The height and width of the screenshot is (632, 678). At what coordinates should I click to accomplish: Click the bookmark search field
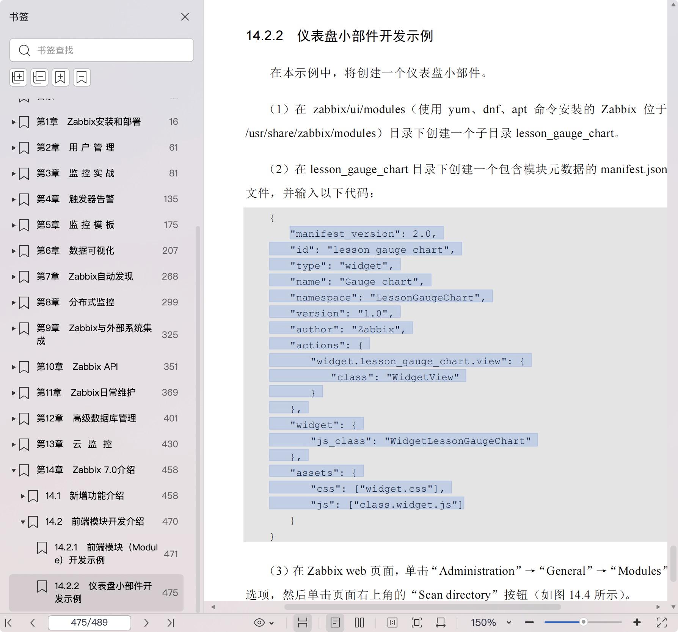tap(102, 50)
